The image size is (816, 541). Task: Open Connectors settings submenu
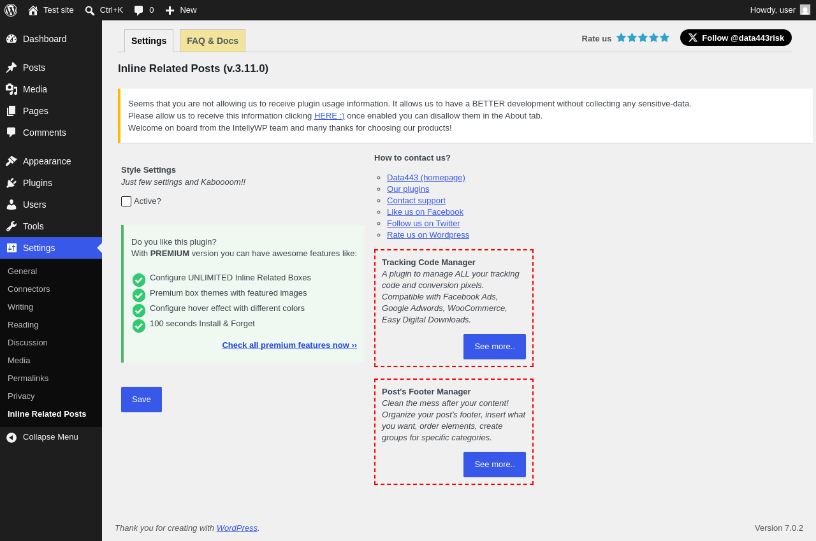click(29, 289)
